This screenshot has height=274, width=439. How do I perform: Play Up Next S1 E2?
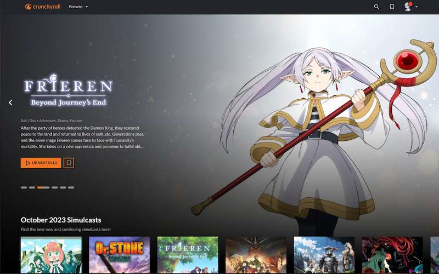pos(41,163)
